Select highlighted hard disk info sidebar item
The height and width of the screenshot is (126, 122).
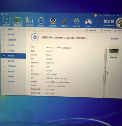coord(13,56)
